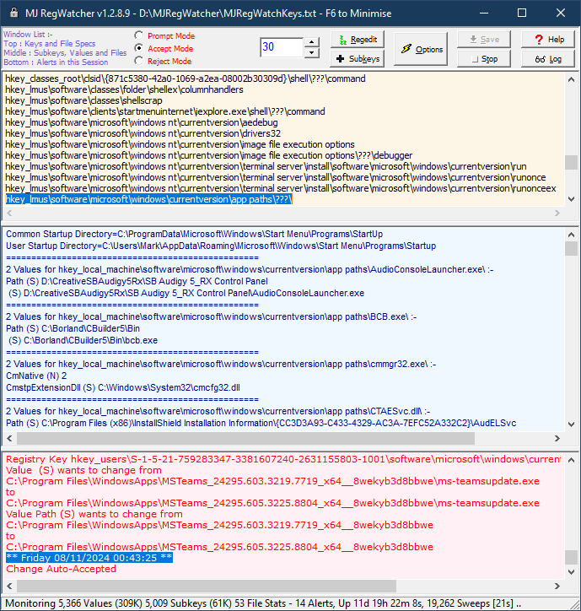Click the sweep interval field showing 30
581x611 pixels.
point(282,47)
